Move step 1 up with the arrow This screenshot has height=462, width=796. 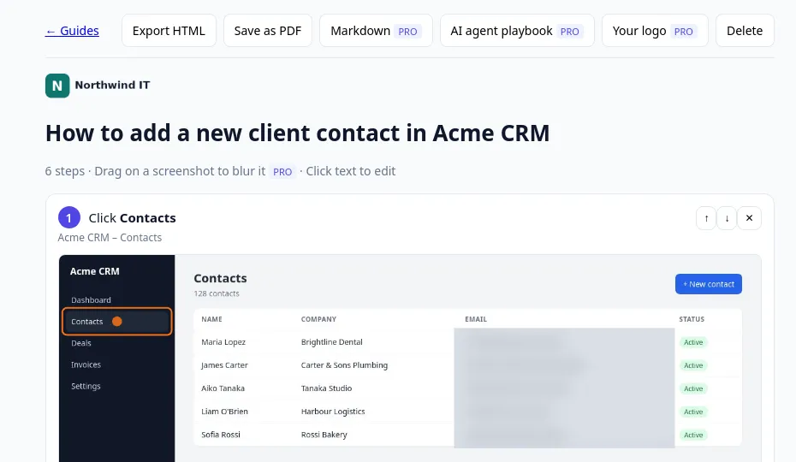706,218
